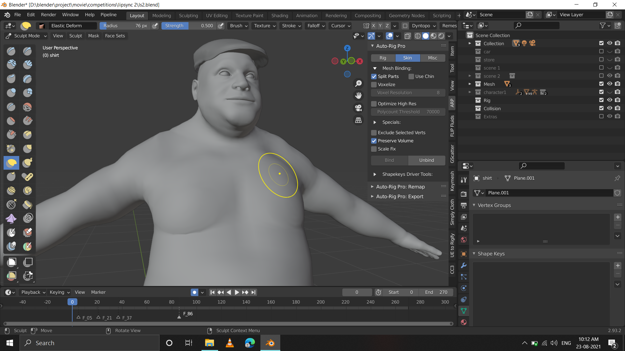Image resolution: width=625 pixels, height=351 pixels.
Task: Select the Draw Sharp brush
Action: click(x=27, y=51)
